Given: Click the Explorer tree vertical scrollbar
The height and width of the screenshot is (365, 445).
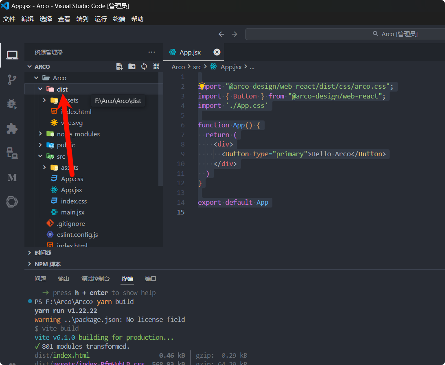Looking at the screenshot, I should click(x=161, y=129).
